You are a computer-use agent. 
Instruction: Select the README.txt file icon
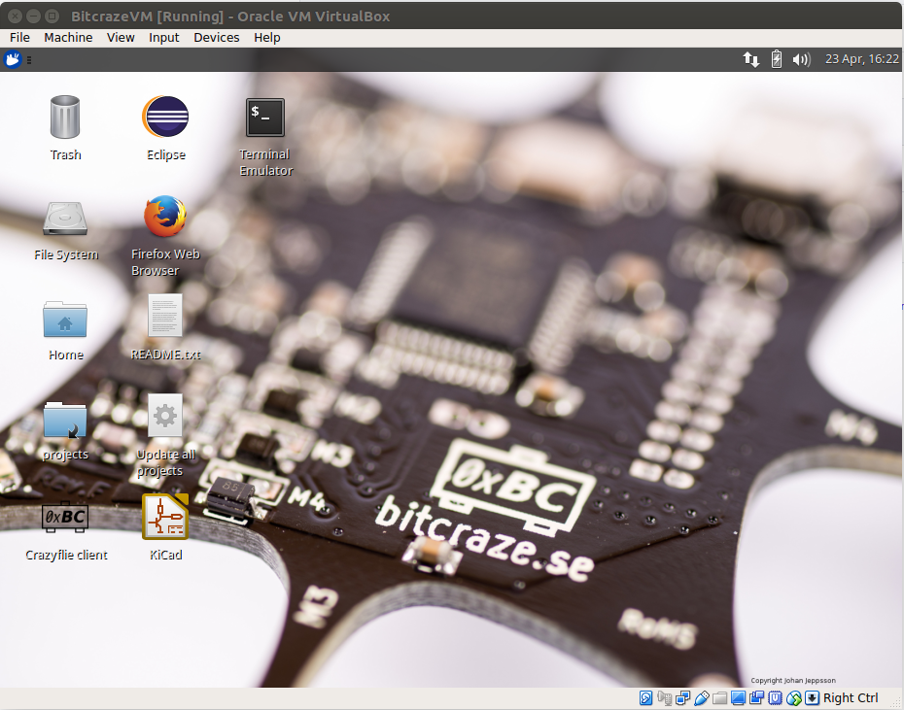point(165,316)
